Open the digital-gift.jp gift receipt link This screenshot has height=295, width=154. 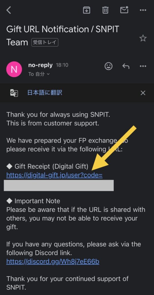54,175
